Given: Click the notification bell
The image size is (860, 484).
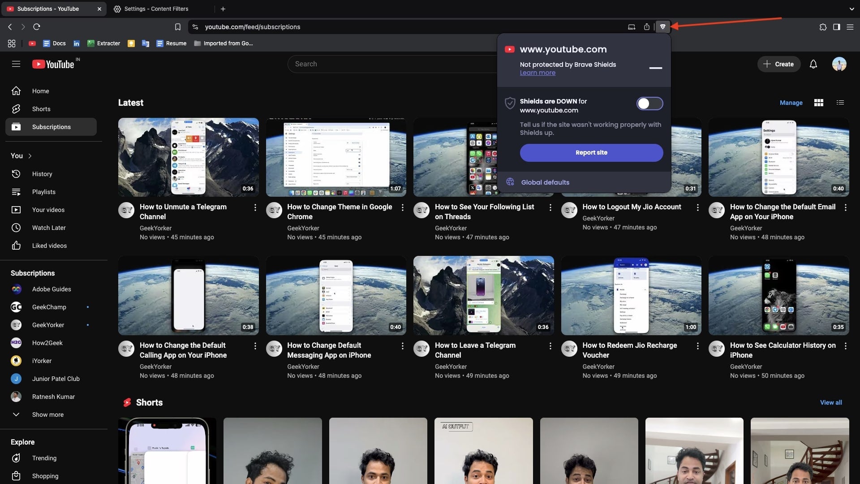Looking at the screenshot, I should coord(813,64).
